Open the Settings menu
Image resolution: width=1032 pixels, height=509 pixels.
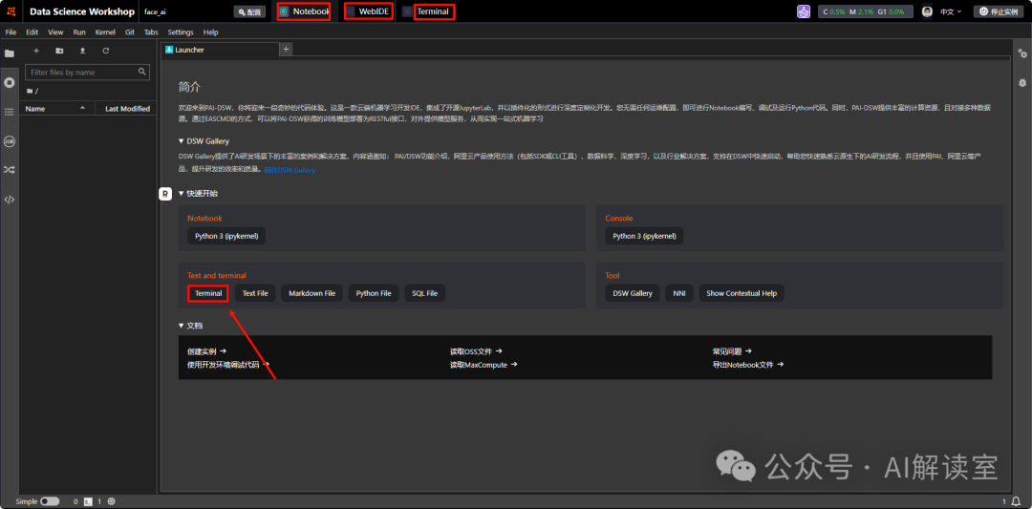pos(181,32)
